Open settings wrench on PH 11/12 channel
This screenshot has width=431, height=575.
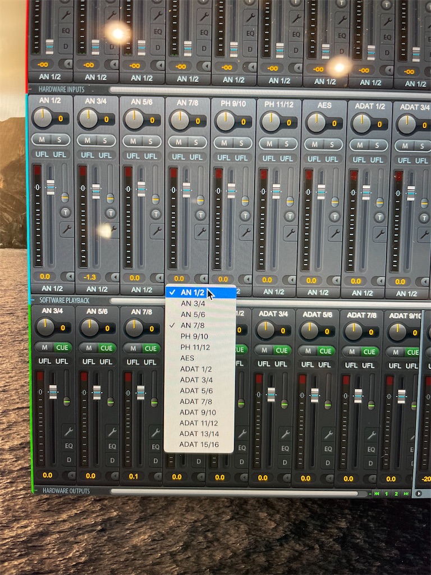click(x=291, y=233)
